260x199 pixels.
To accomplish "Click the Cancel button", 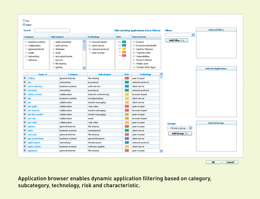I will point(230,162).
